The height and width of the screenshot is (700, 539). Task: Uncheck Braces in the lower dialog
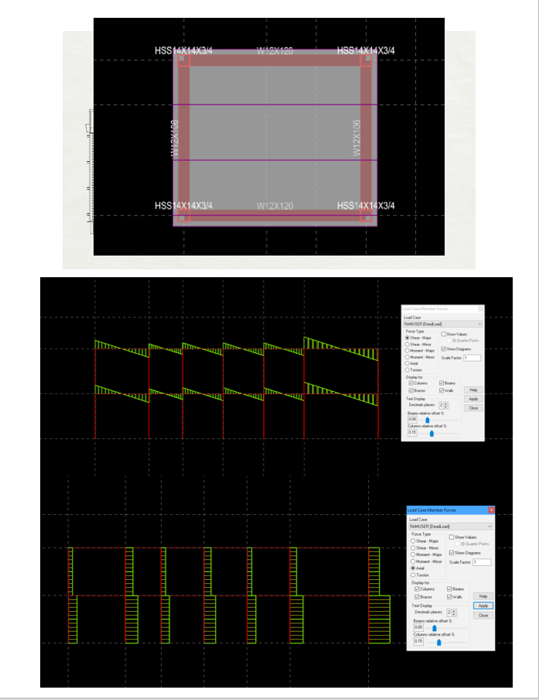pos(417,597)
